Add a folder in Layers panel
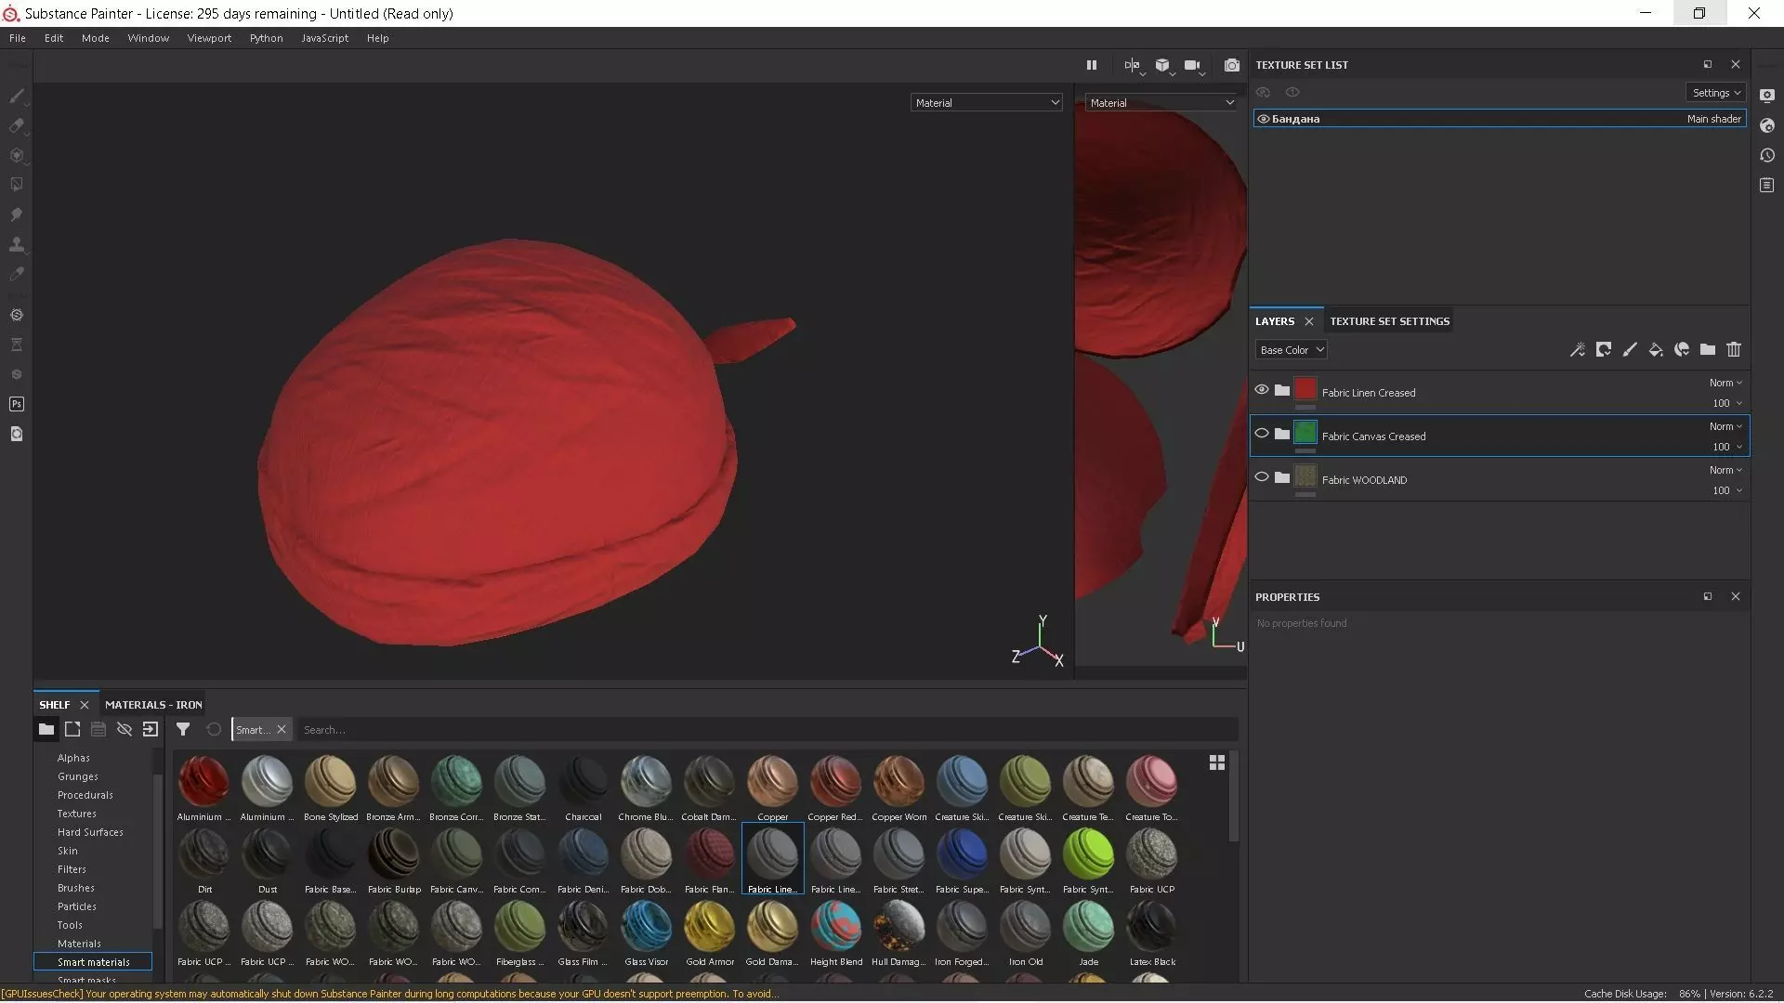1784x1003 pixels. tap(1708, 350)
